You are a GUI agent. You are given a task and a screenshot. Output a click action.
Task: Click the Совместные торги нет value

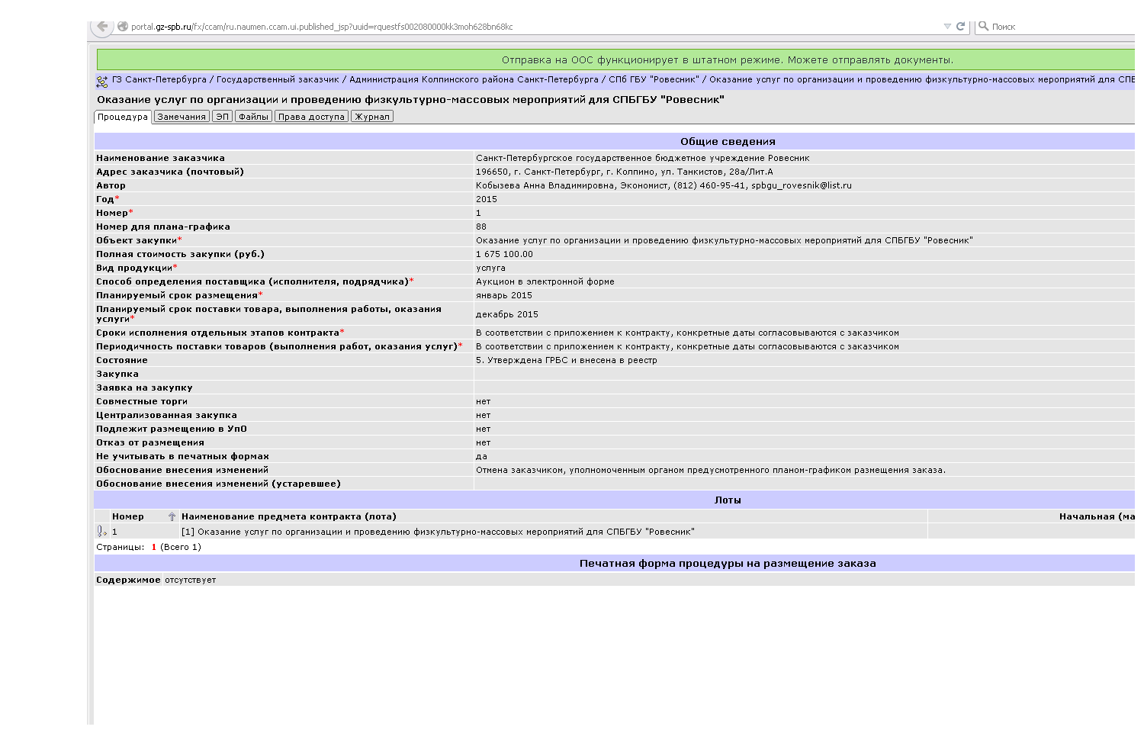484,401
